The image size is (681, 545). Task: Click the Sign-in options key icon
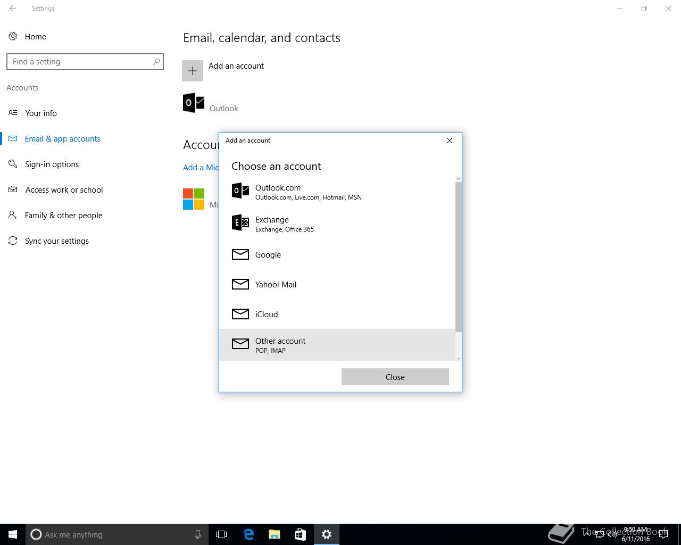[13, 164]
